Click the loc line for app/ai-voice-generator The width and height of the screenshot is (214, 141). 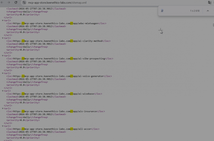click(59, 76)
